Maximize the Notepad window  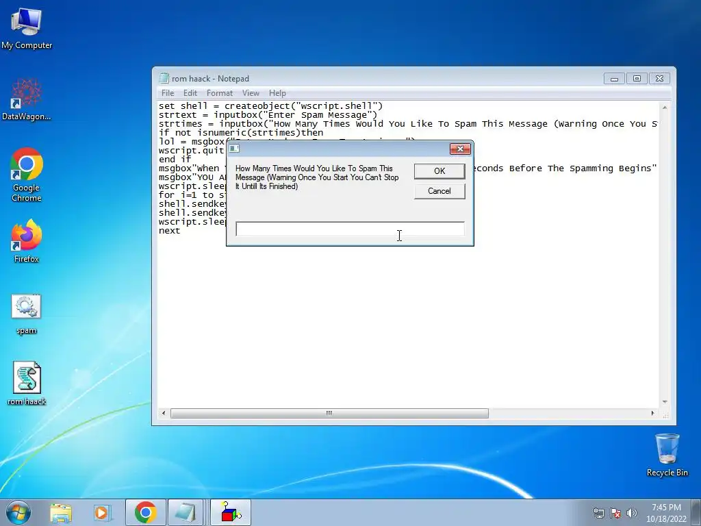[x=637, y=79]
